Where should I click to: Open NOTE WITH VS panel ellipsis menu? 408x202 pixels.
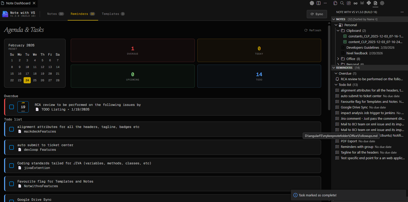coord(402,12)
